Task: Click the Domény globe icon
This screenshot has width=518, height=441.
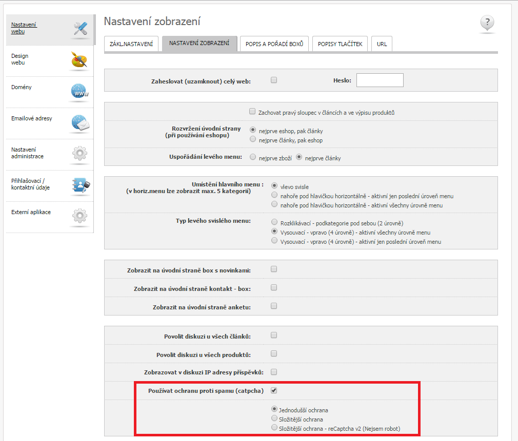Action: pos(80,92)
